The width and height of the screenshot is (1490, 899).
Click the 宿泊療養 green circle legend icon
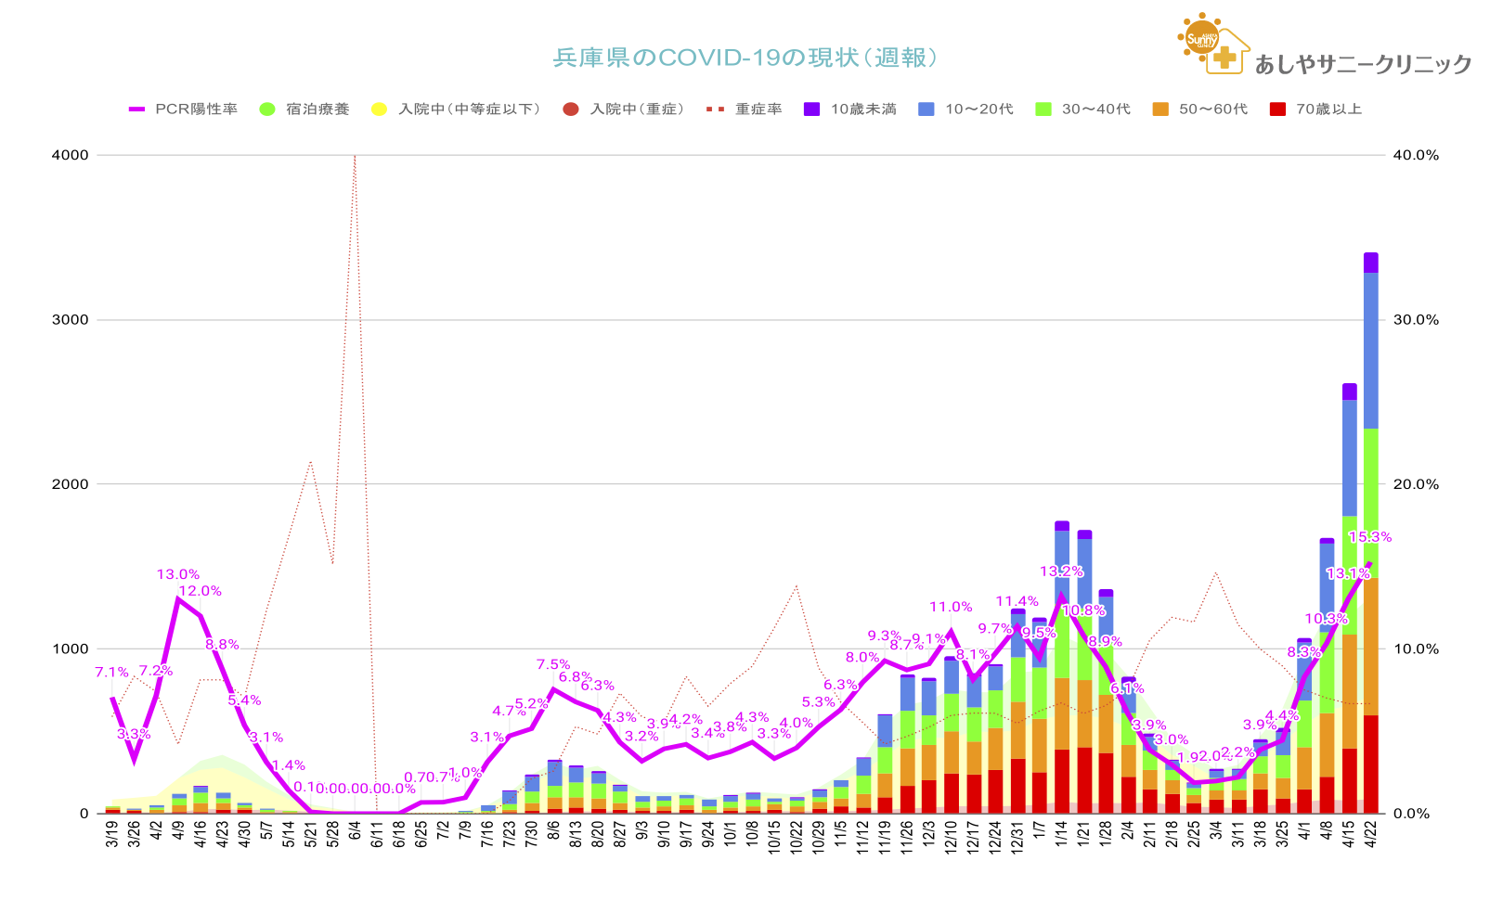point(267,109)
